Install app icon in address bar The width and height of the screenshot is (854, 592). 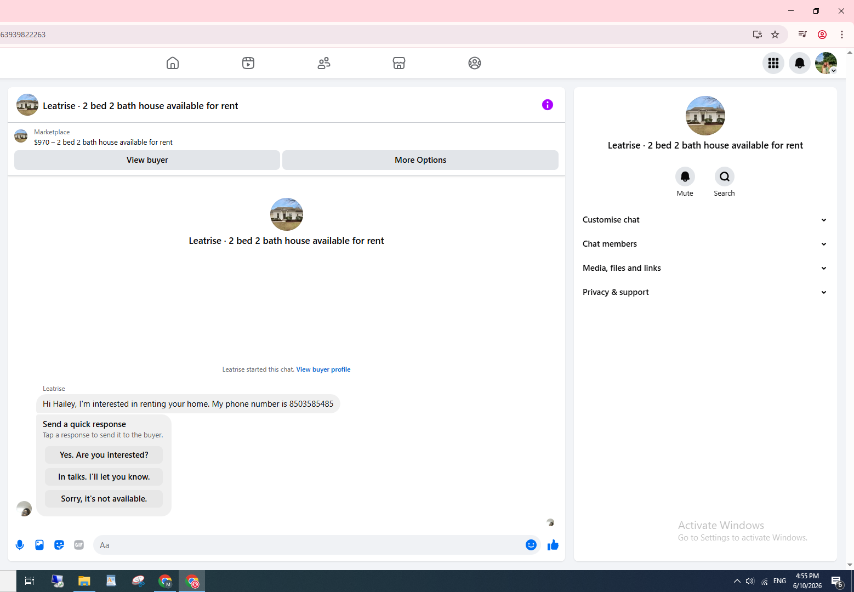coord(758,35)
